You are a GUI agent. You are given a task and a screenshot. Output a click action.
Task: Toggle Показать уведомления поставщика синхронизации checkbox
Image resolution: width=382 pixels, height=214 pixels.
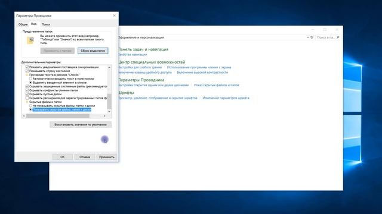(27, 67)
